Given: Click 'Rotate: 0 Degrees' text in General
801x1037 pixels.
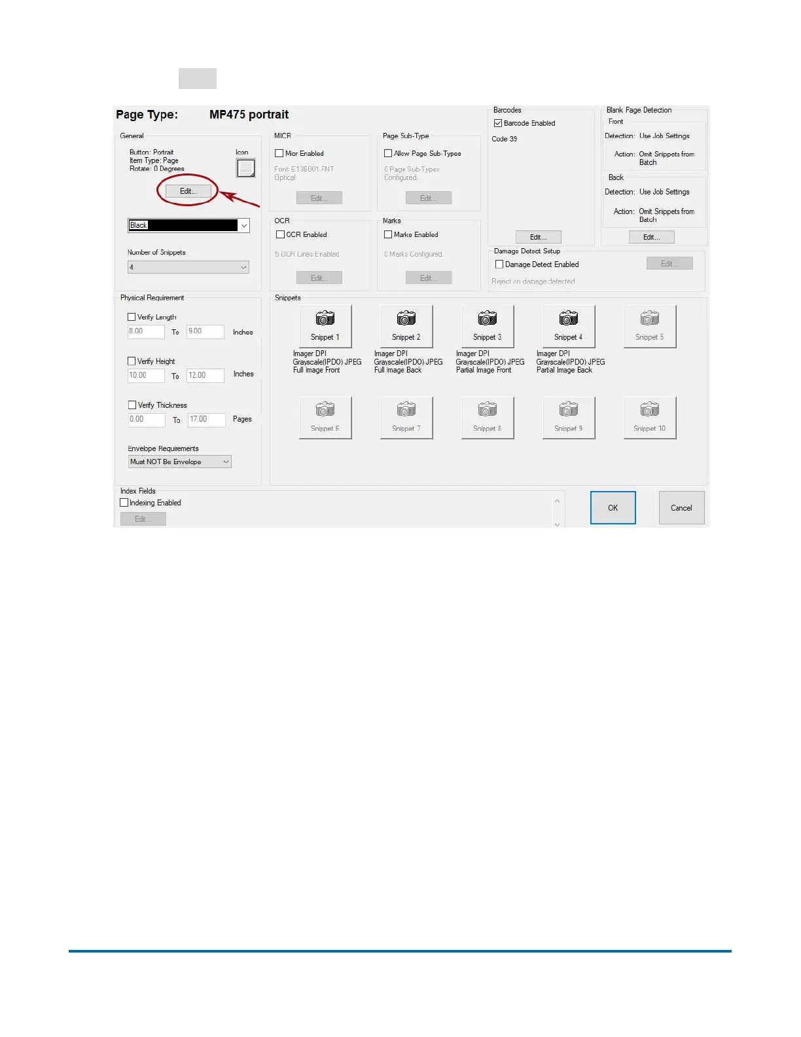Looking at the screenshot, I should point(157,169).
